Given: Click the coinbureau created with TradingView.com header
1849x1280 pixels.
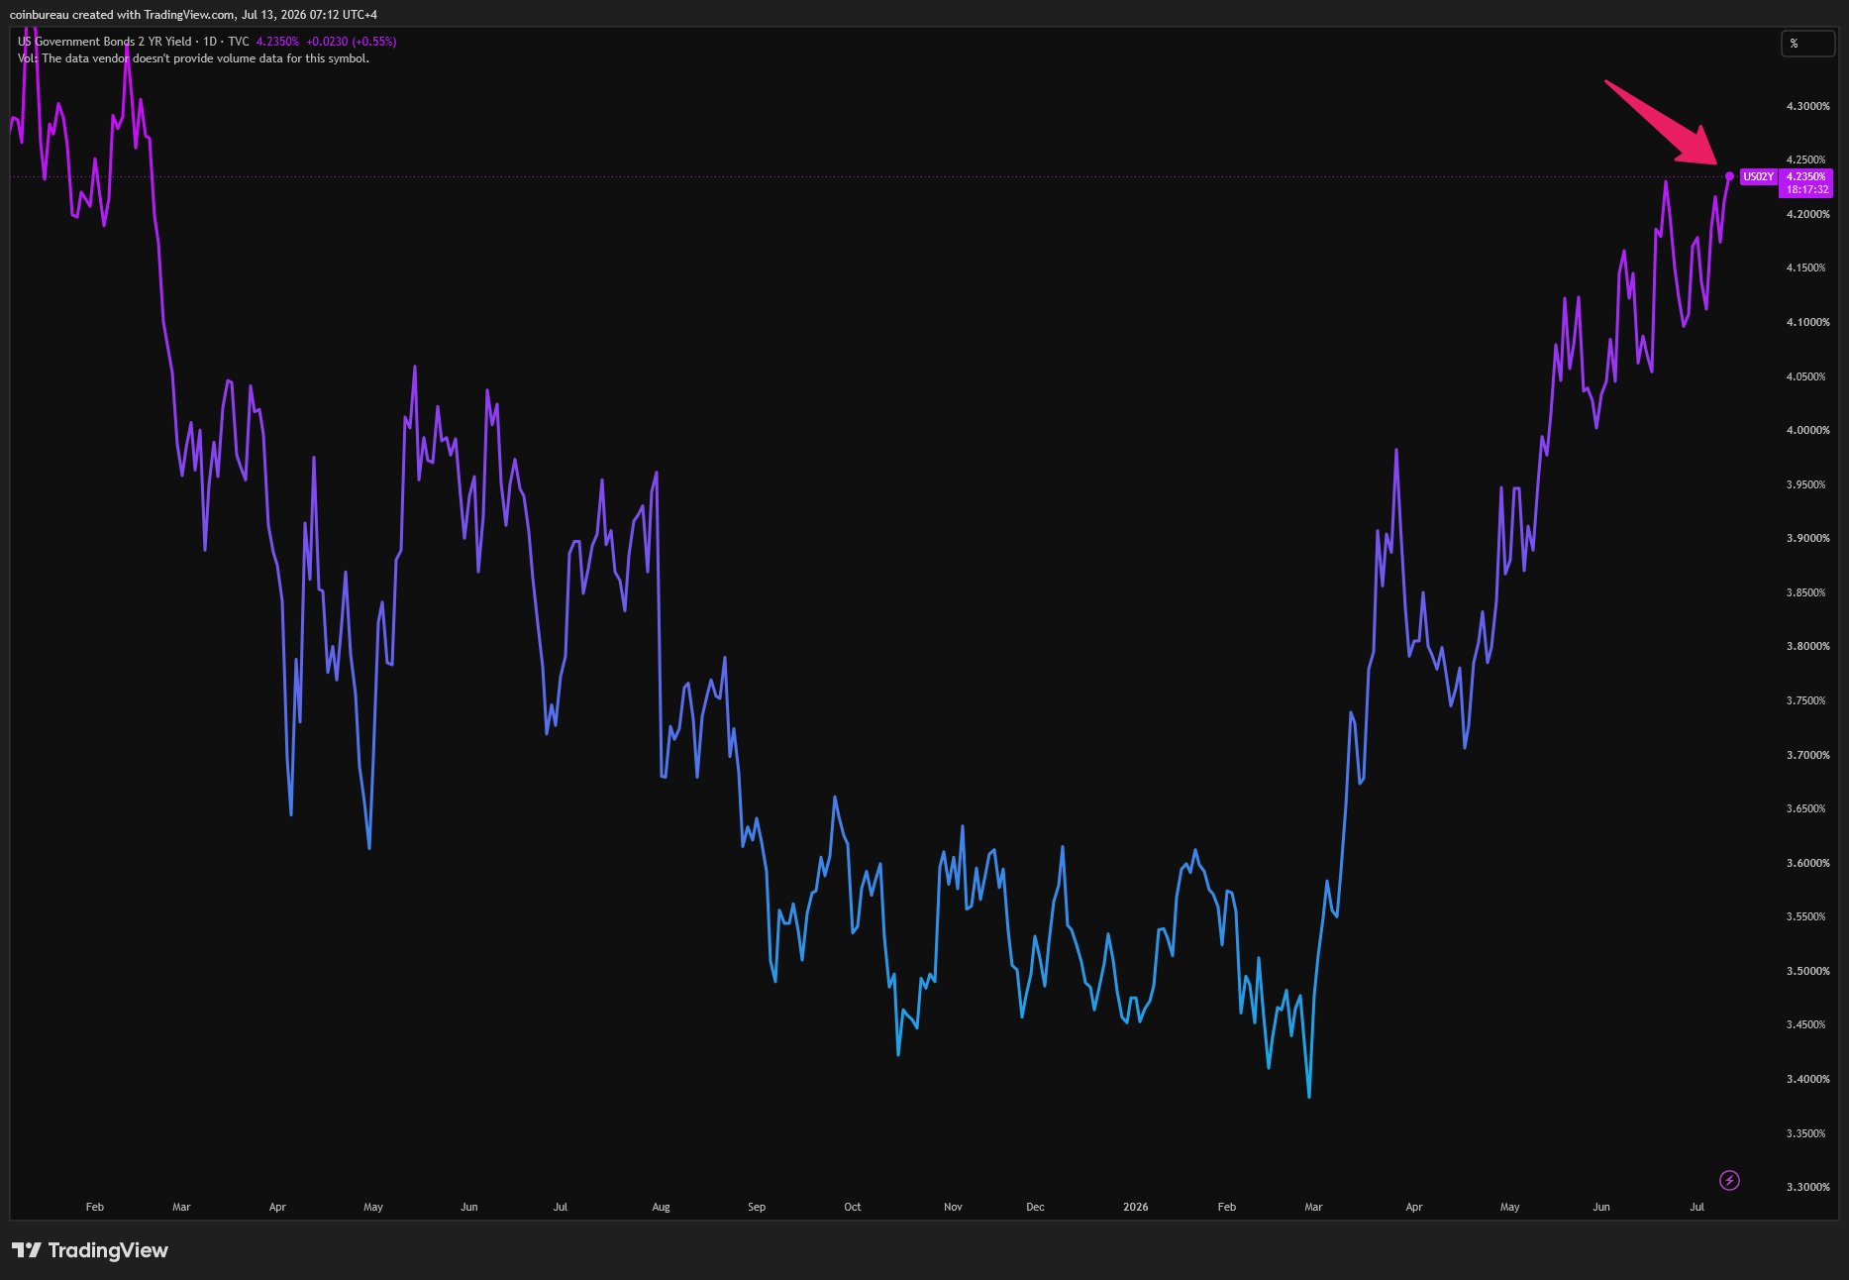Looking at the screenshot, I should pyautogui.click(x=193, y=15).
